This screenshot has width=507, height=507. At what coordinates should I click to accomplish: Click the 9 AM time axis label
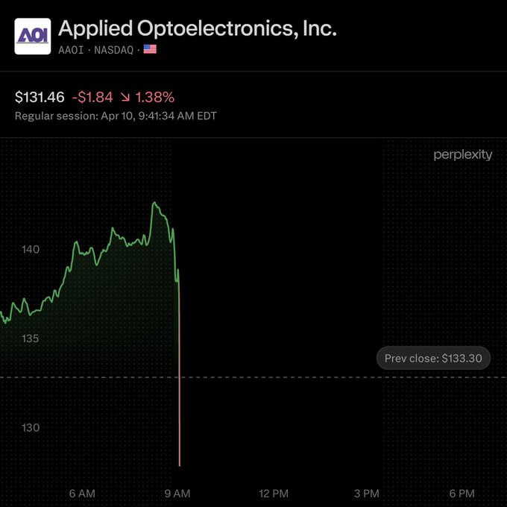[177, 494]
